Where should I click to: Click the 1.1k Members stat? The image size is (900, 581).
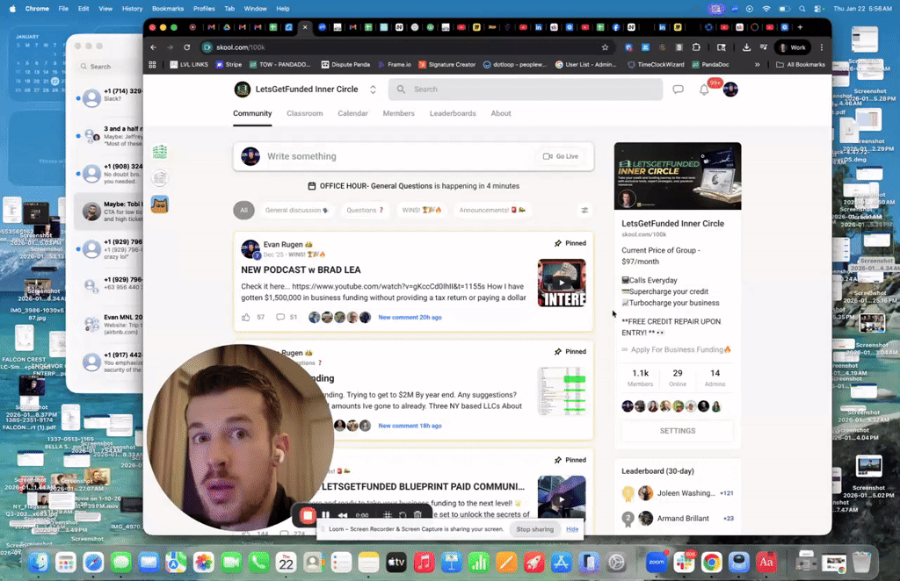coord(640,377)
